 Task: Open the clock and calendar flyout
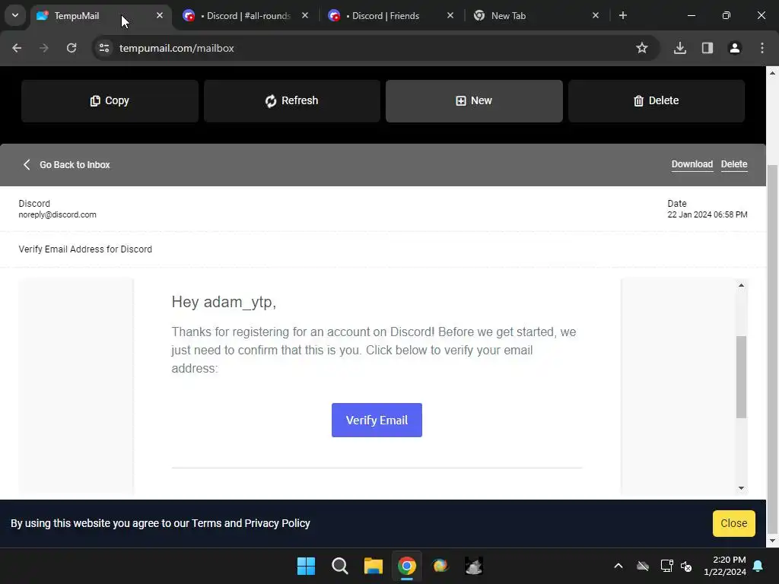click(725, 566)
